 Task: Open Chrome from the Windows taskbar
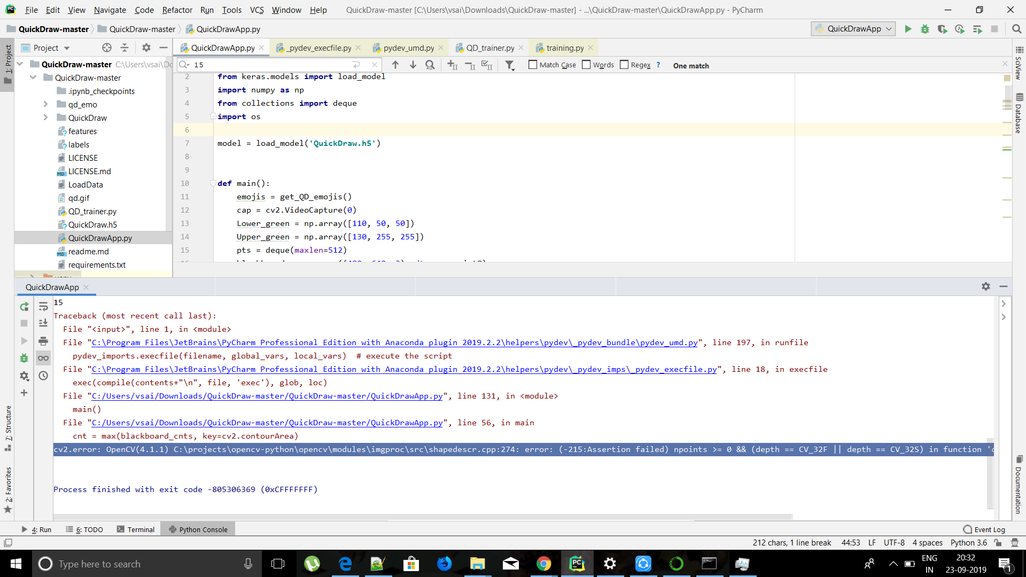pyautogui.click(x=543, y=564)
